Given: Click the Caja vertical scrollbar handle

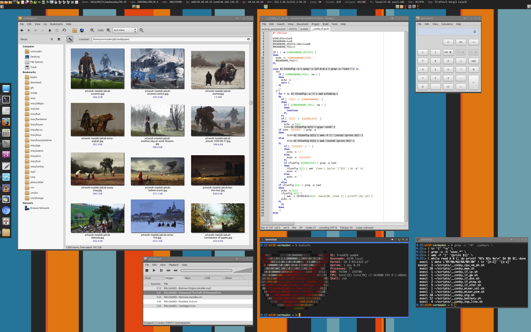Looking at the screenshot, I should pos(251,103).
